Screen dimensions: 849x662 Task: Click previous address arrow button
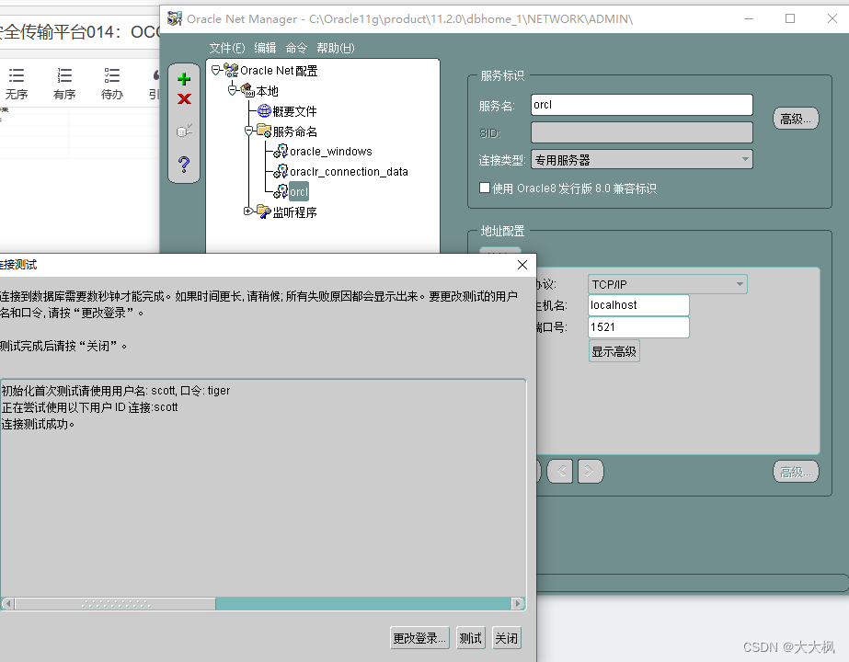coord(560,471)
